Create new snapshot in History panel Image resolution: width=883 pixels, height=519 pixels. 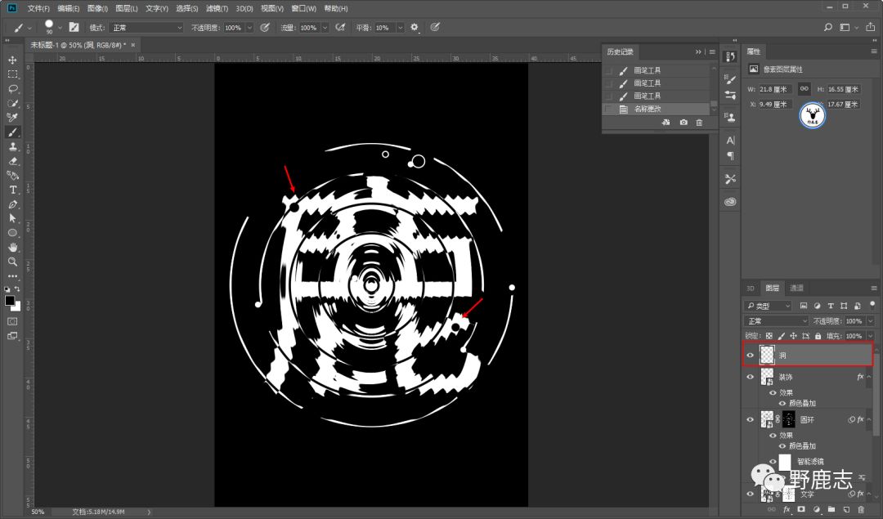683,122
